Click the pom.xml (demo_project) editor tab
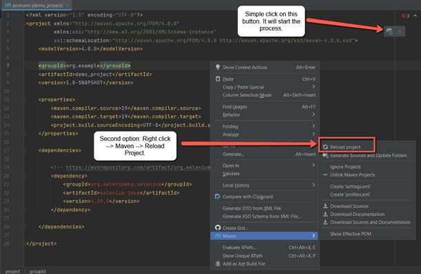The width and height of the screenshot is (421, 274). [38, 5]
